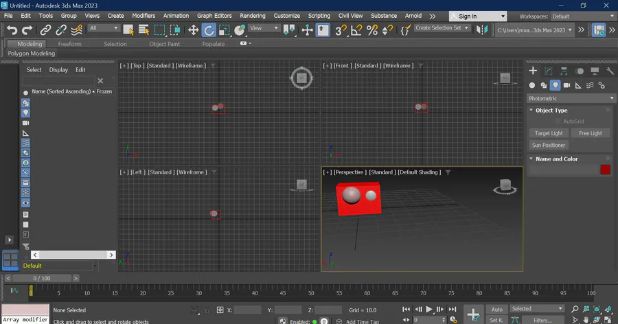618x324 pixels.
Task: Click the Sun Positioner button
Action: (x=549, y=145)
